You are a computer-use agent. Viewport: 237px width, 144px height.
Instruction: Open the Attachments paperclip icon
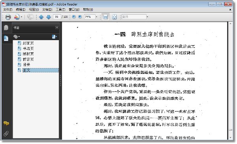pyautogui.click(x=6, y=133)
